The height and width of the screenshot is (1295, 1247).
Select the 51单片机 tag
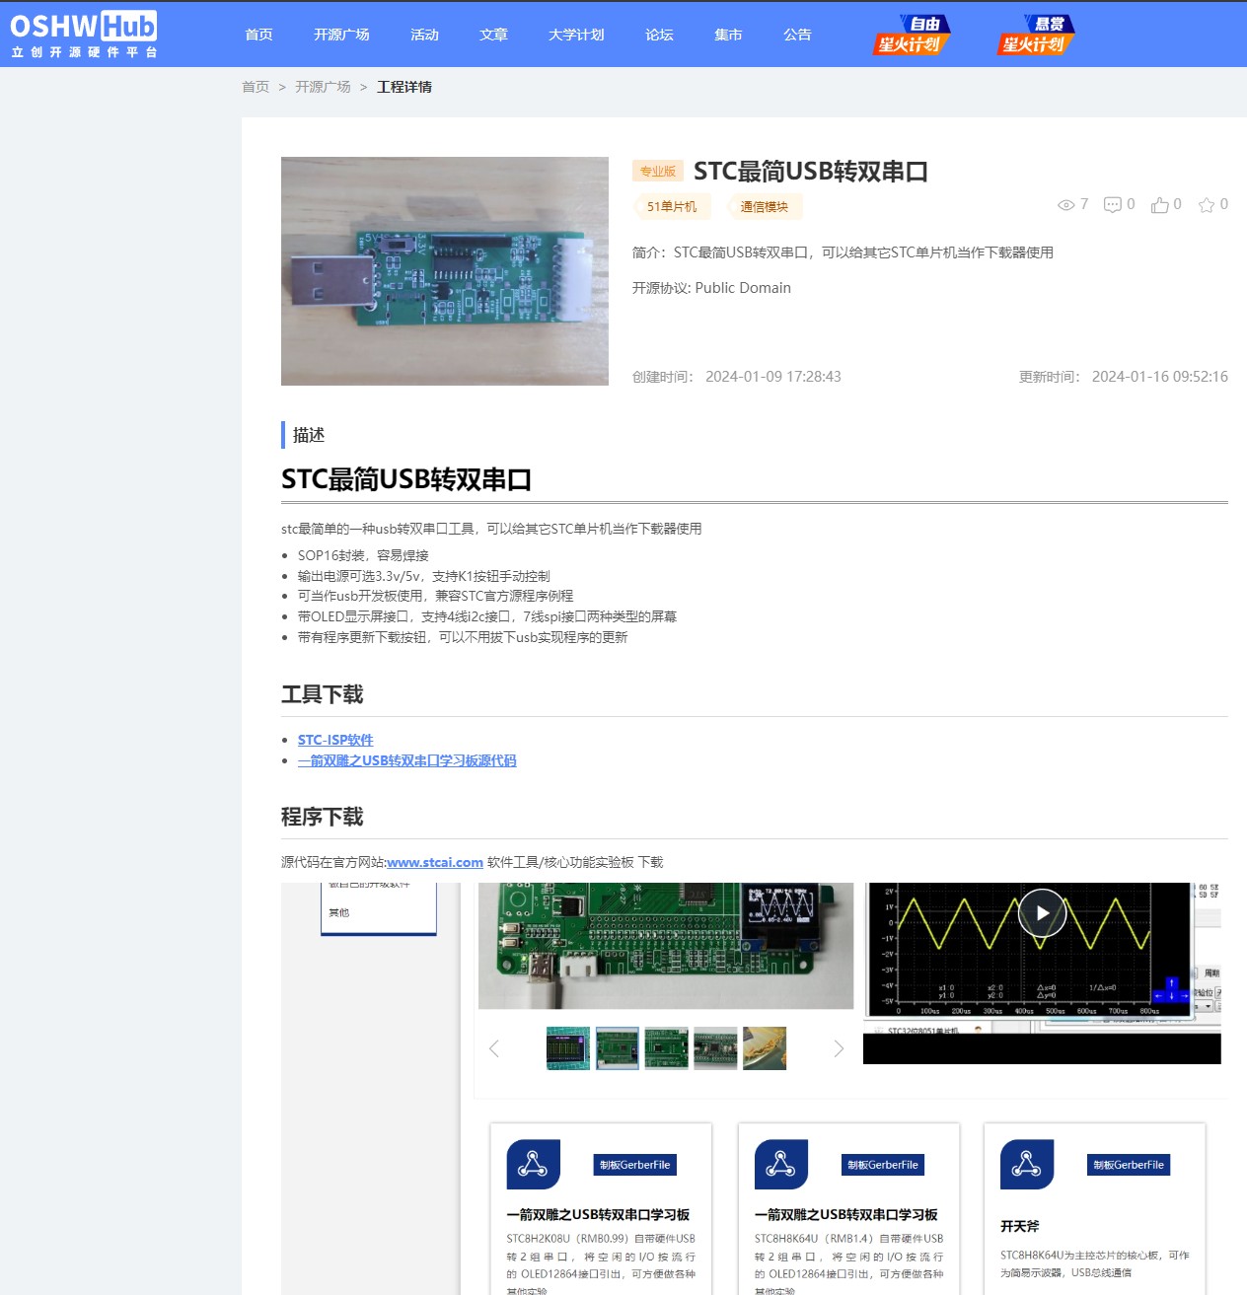pyautogui.click(x=672, y=206)
